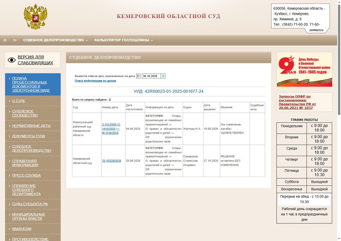Open Запросы ОПФР по постановлению link
341x241 pixels.
[x=297, y=102]
